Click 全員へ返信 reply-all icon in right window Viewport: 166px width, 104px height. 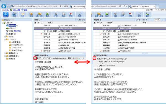click(x=99, y=15)
